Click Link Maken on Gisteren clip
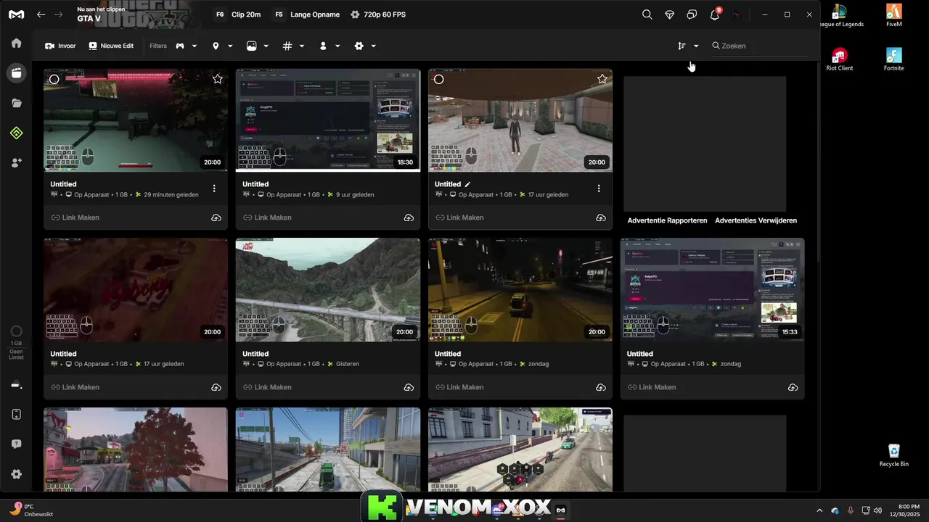The width and height of the screenshot is (929, 522). click(x=267, y=387)
